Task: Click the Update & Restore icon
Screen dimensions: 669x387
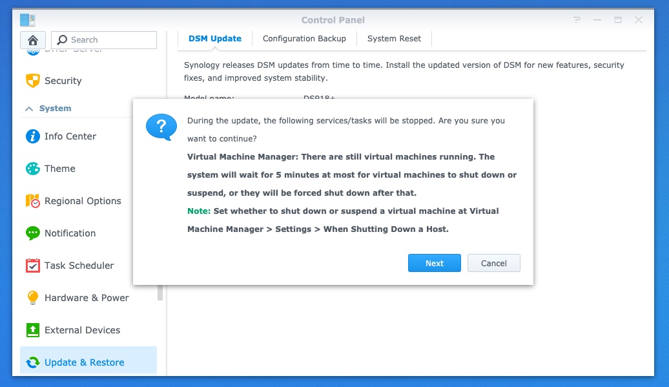Action: pyautogui.click(x=33, y=362)
